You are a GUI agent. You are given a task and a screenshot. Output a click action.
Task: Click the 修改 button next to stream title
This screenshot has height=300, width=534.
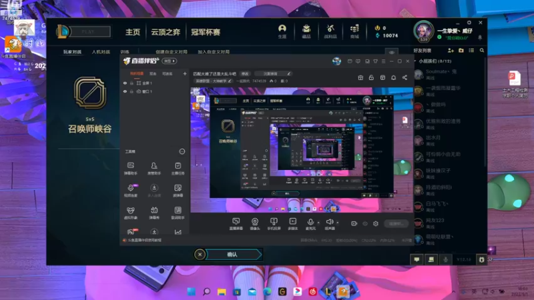(x=245, y=73)
